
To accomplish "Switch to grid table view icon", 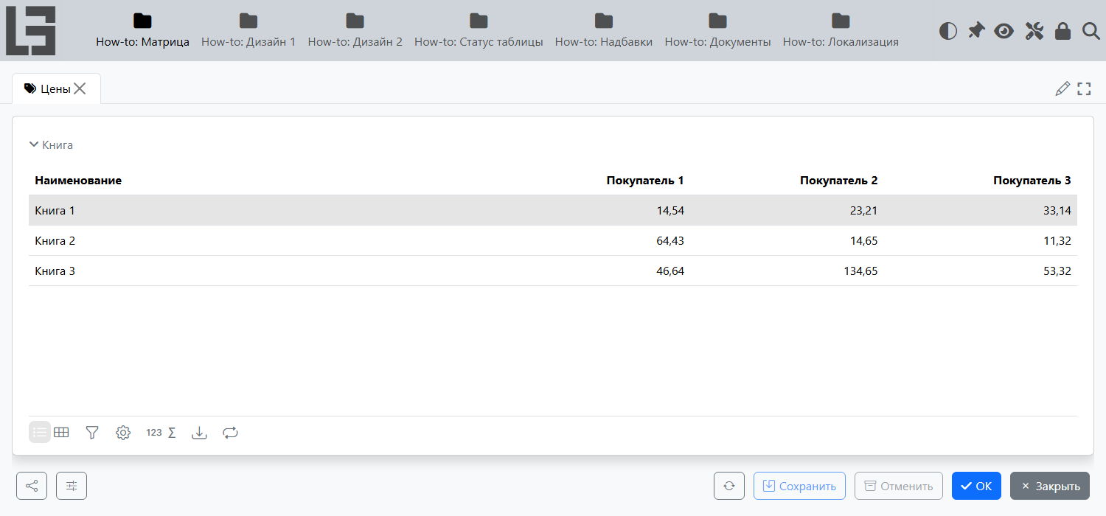I will 61,433.
